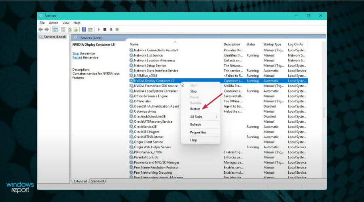Click the Start Service play icon
Image resolution: width=364 pixels, height=202 pixels.
[99, 29]
